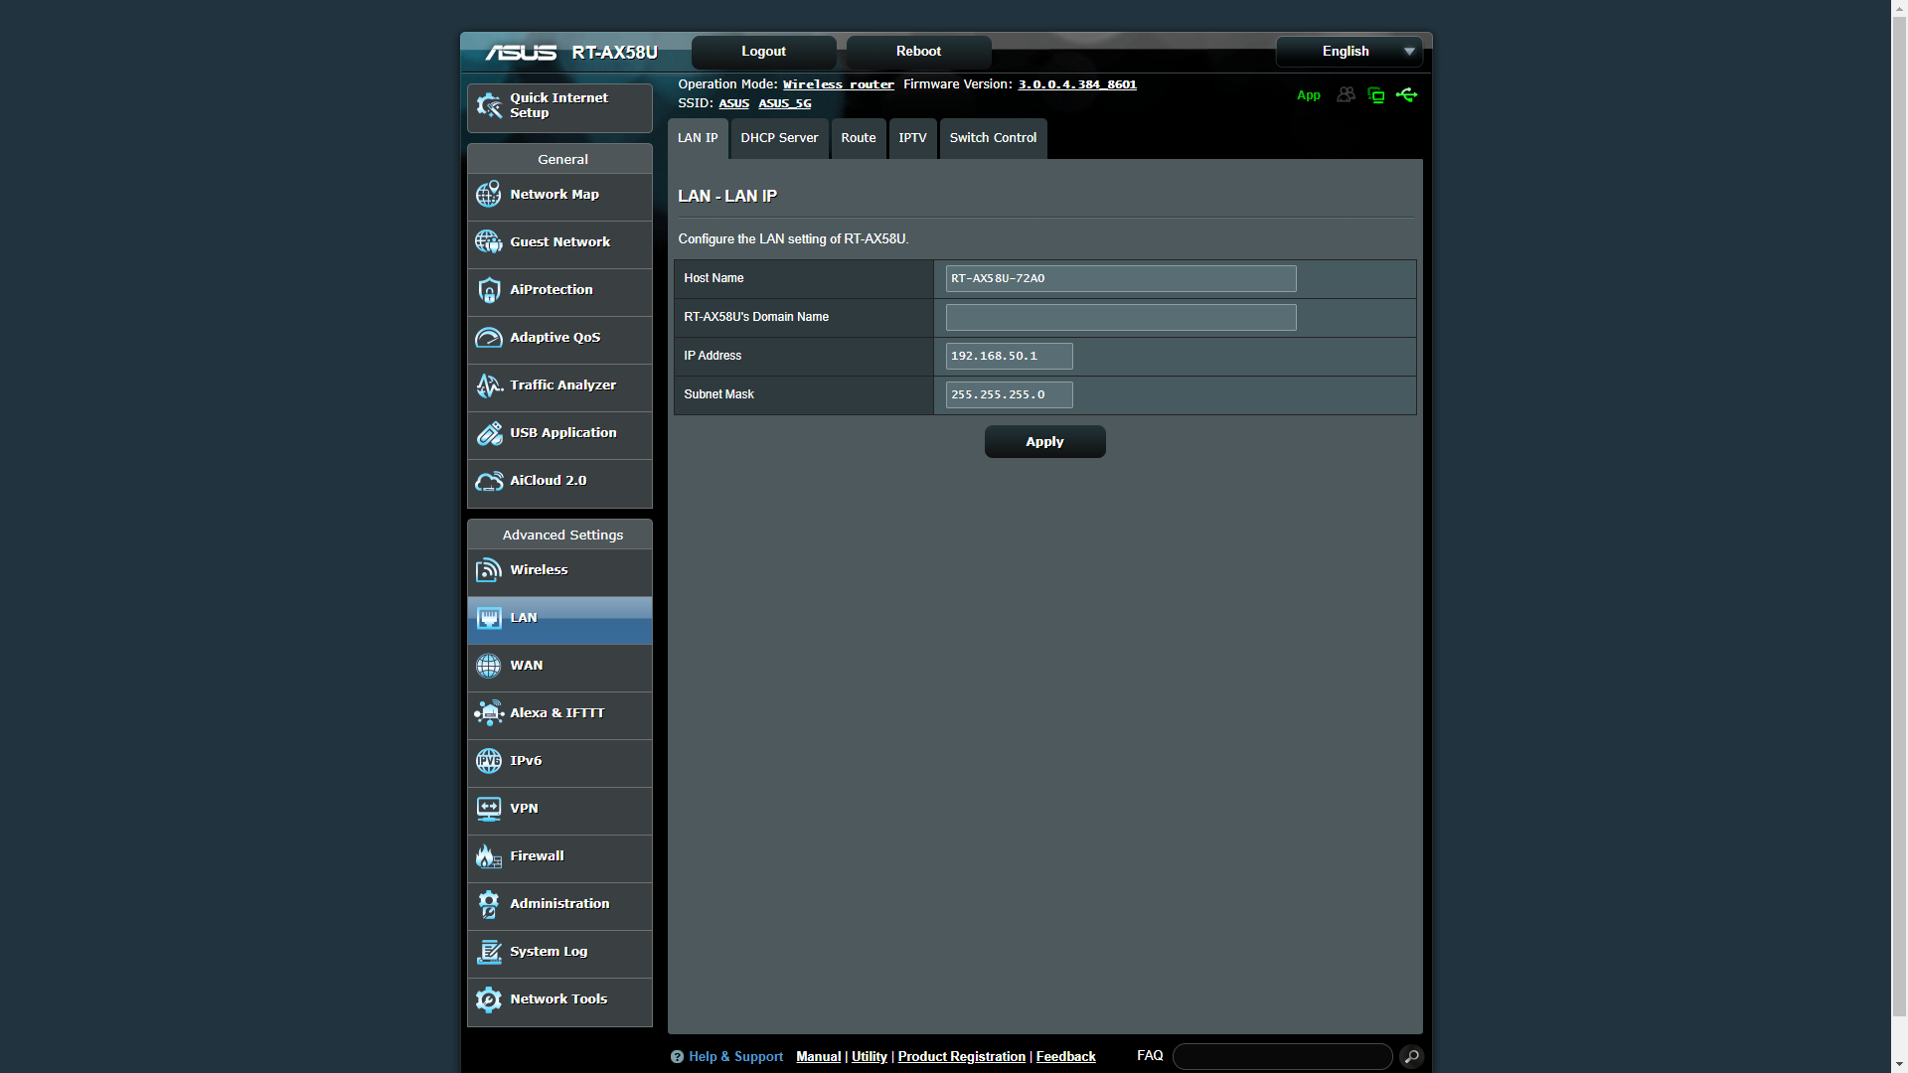Click the USB status icon at top right
This screenshot has height=1073, width=1908.
(1406, 95)
